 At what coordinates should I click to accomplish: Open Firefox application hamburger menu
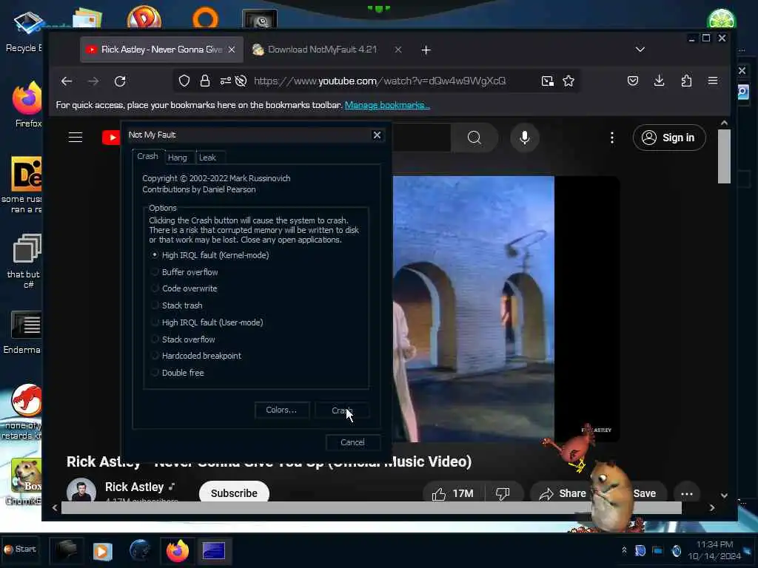click(713, 81)
